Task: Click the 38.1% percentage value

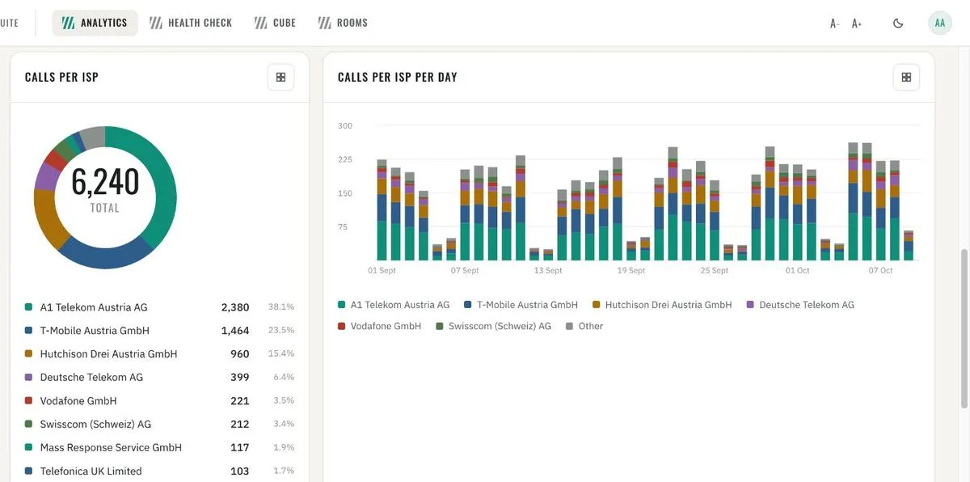Action: point(281,307)
